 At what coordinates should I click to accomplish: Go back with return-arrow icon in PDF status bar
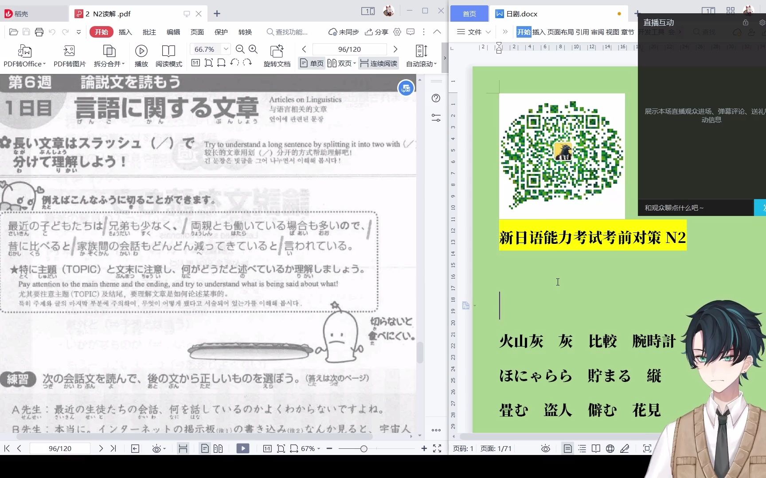[135, 448]
